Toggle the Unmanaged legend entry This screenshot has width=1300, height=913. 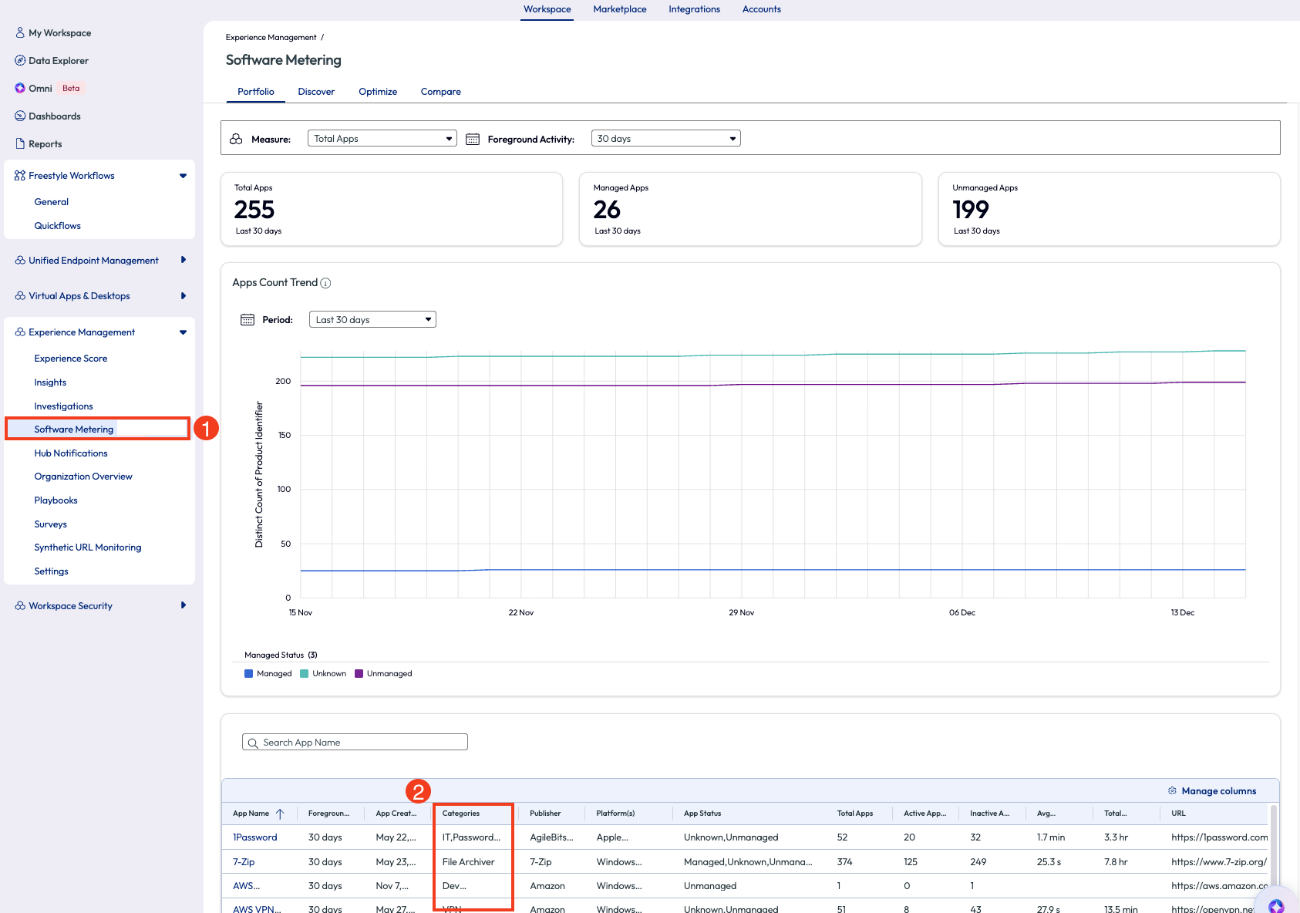(359, 674)
